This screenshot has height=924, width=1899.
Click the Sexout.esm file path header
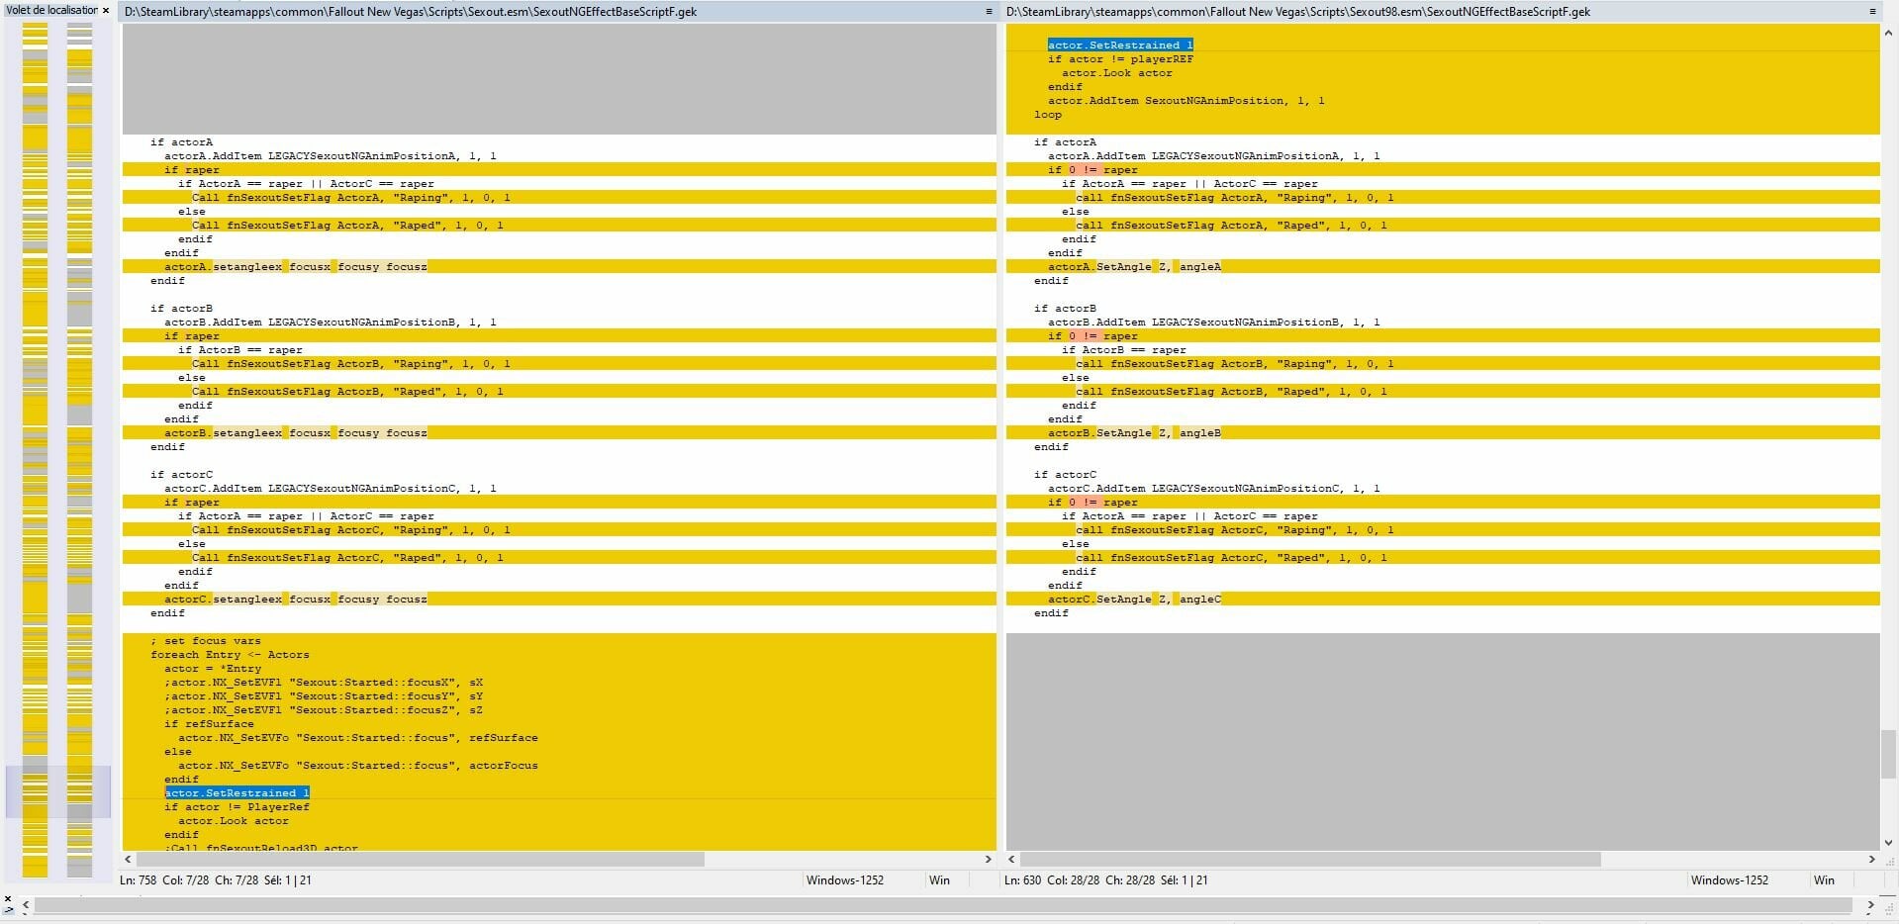tap(411, 12)
